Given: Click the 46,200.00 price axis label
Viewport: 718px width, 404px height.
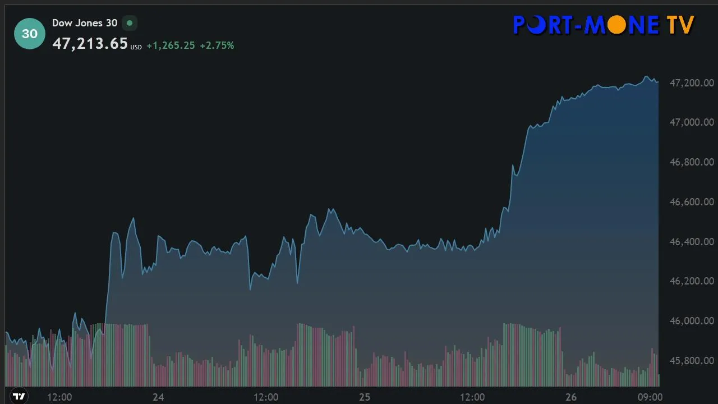Looking at the screenshot, I should point(692,281).
